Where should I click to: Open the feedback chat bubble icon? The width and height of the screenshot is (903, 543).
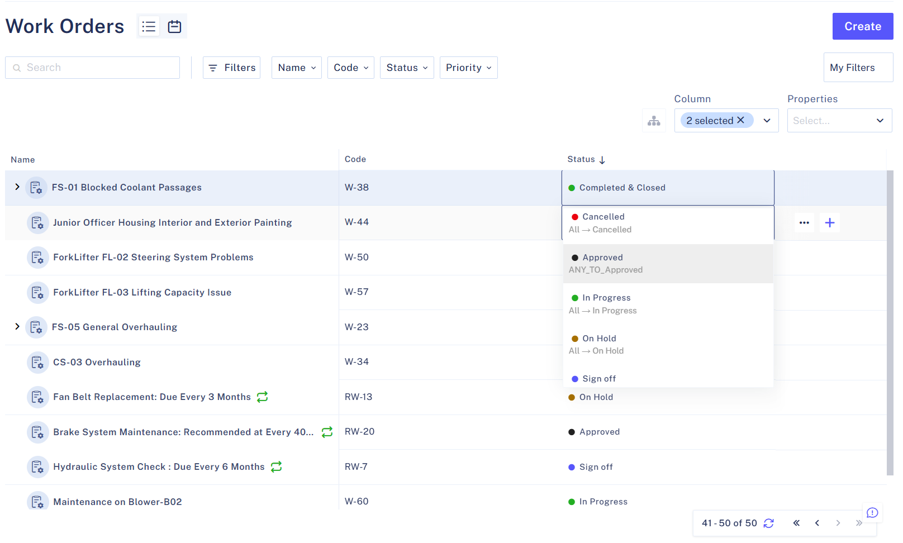pyautogui.click(x=872, y=513)
